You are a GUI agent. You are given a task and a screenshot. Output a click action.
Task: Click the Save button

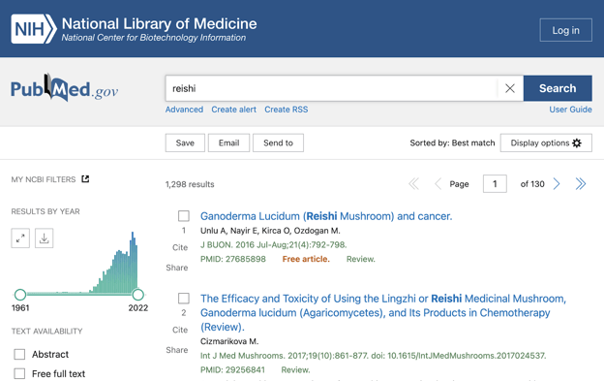[x=185, y=143]
